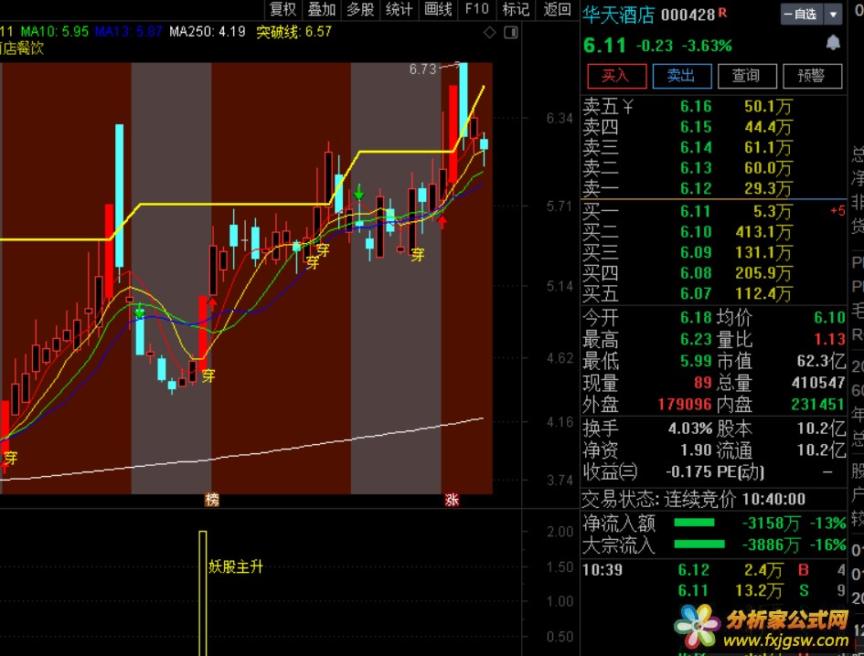This screenshot has height=656, width=864.
Task: Click the 10:39 trade tick at 6.12
Action: (x=713, y=569)
